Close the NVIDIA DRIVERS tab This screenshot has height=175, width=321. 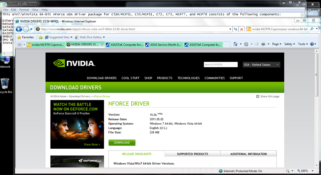[x=102, y=44]
